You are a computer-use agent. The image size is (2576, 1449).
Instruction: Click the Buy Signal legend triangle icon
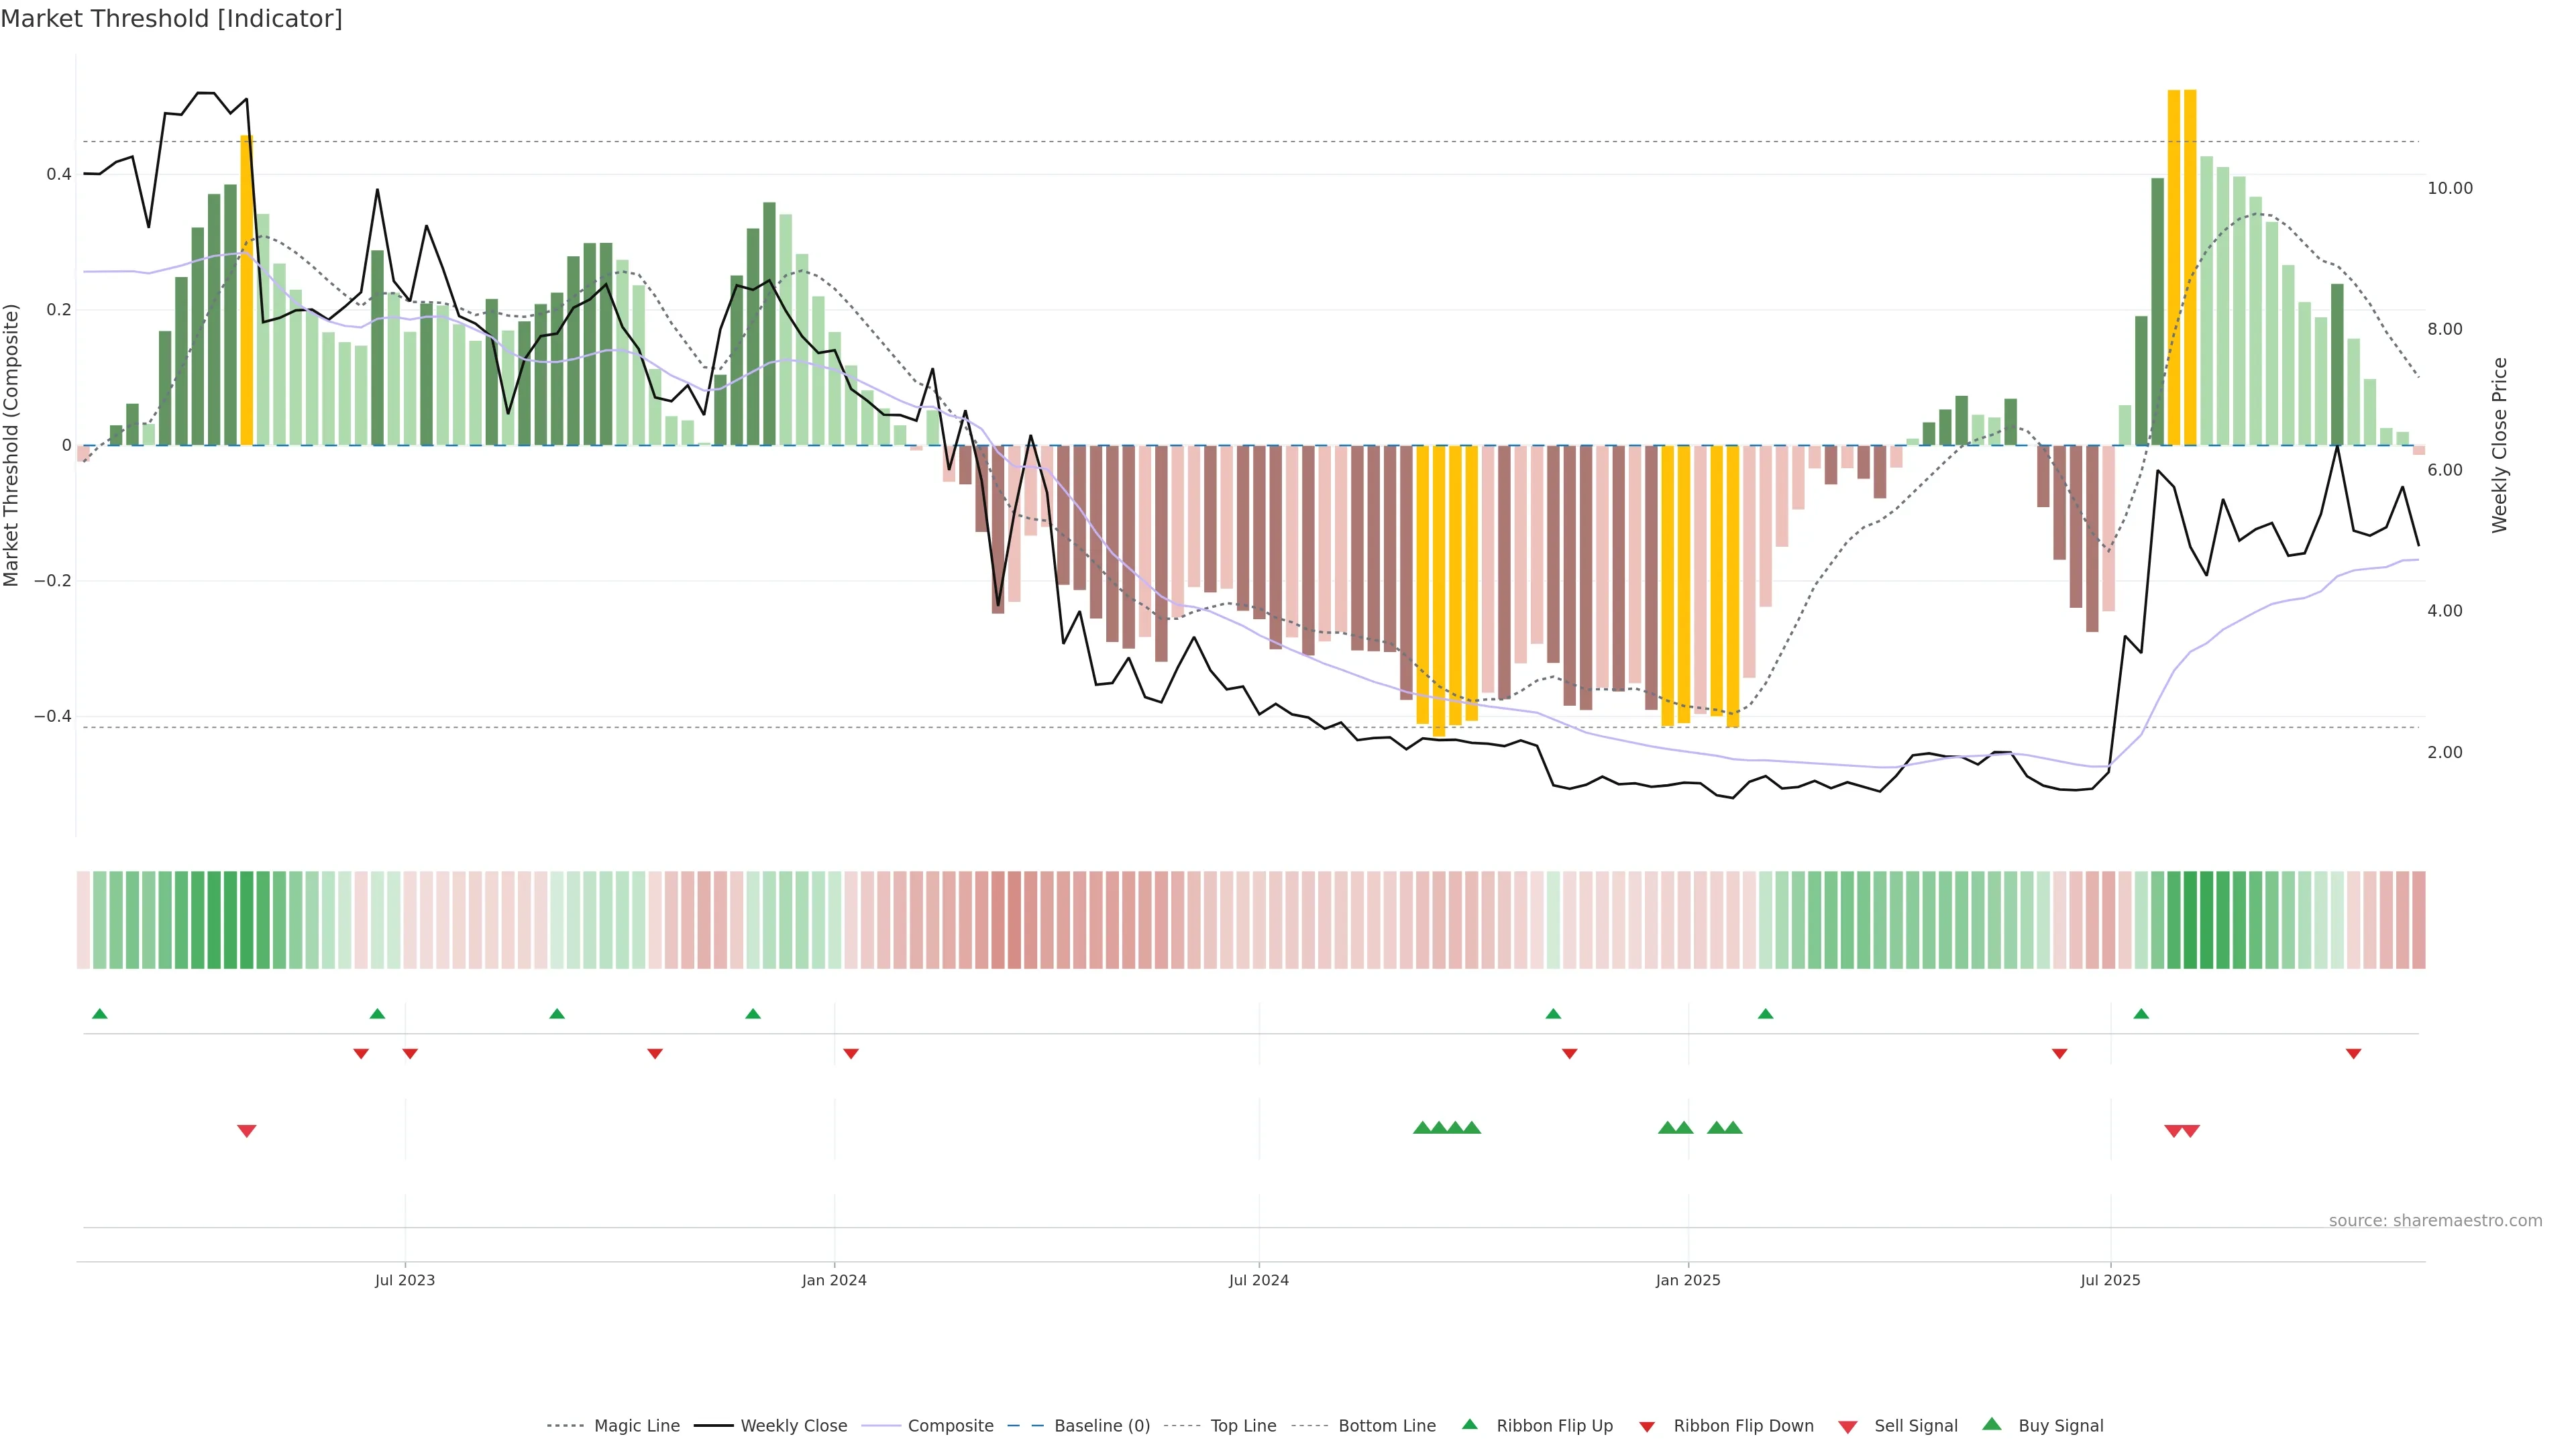(1991, 1424)
